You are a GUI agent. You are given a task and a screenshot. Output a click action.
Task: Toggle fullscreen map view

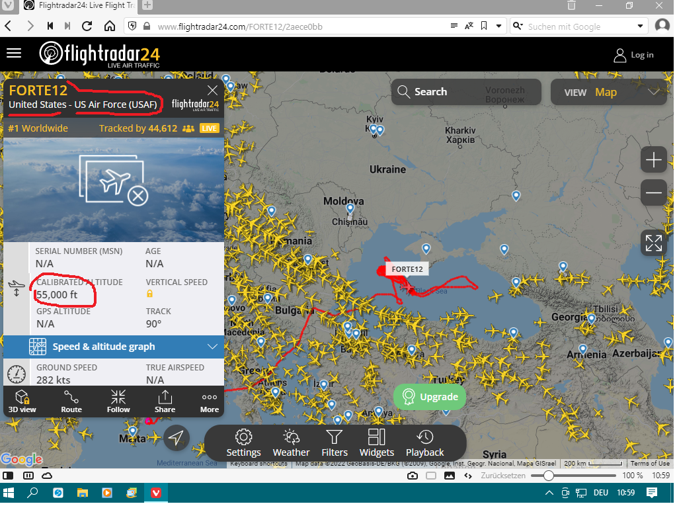tap(654, 243)
